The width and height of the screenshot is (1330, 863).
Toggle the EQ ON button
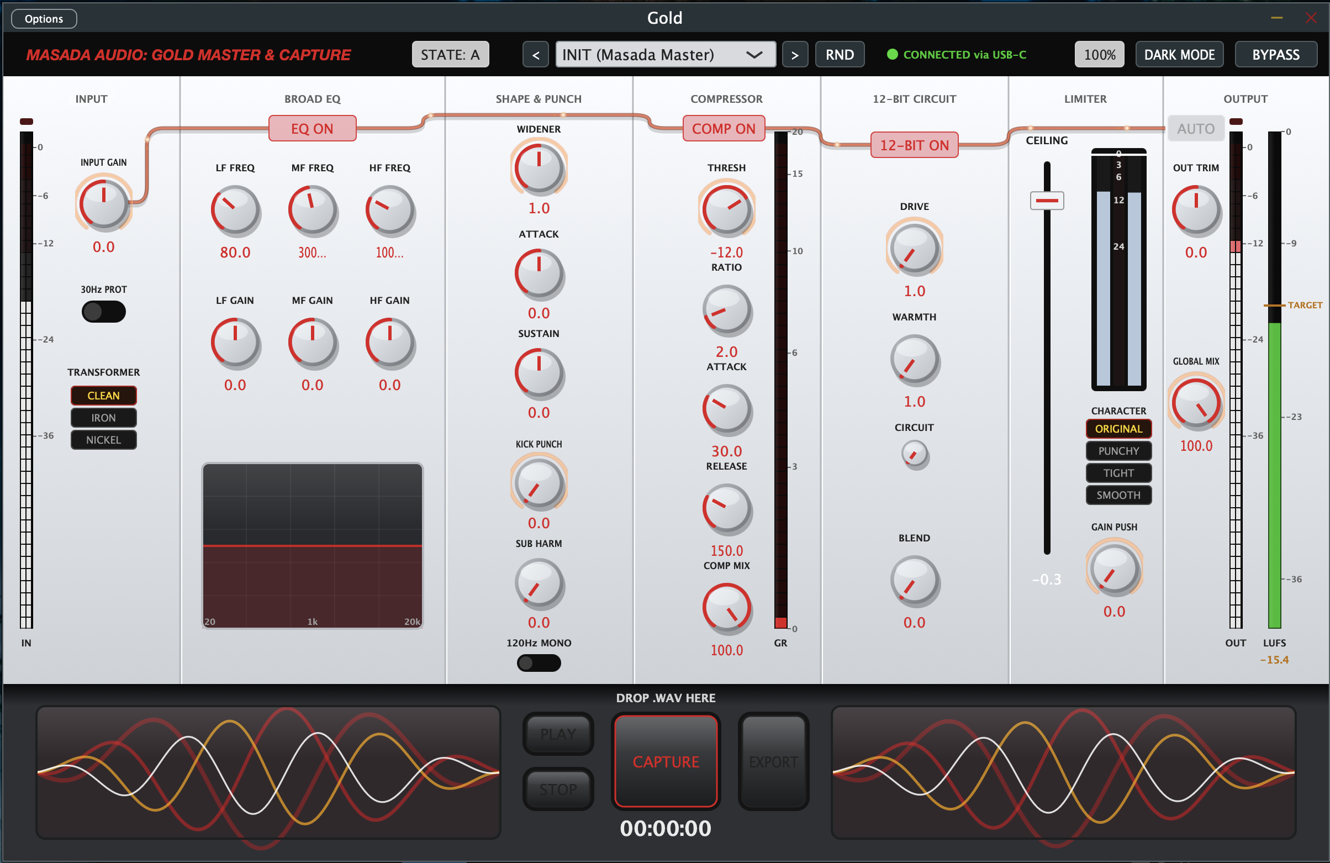click(312, 129)
